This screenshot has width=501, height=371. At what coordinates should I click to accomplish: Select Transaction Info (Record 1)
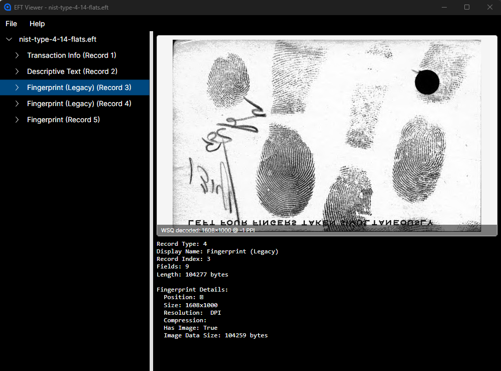point(72,55)
